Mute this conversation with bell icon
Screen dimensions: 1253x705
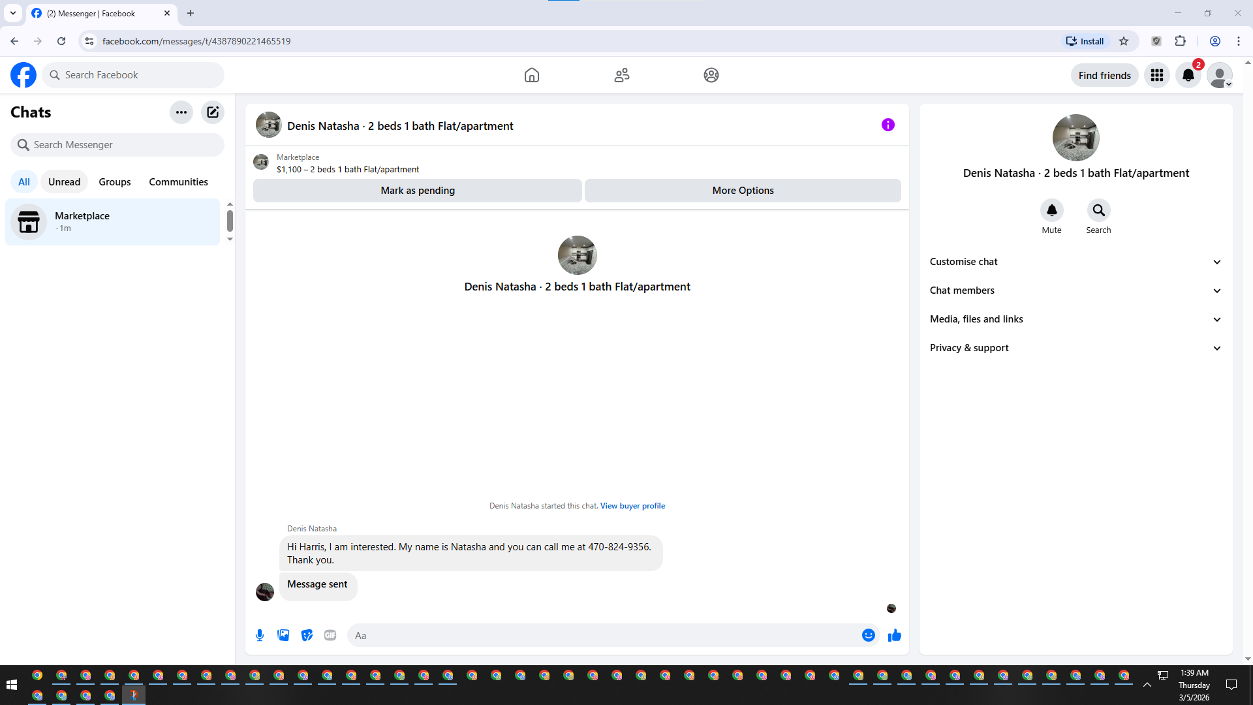1052,210
